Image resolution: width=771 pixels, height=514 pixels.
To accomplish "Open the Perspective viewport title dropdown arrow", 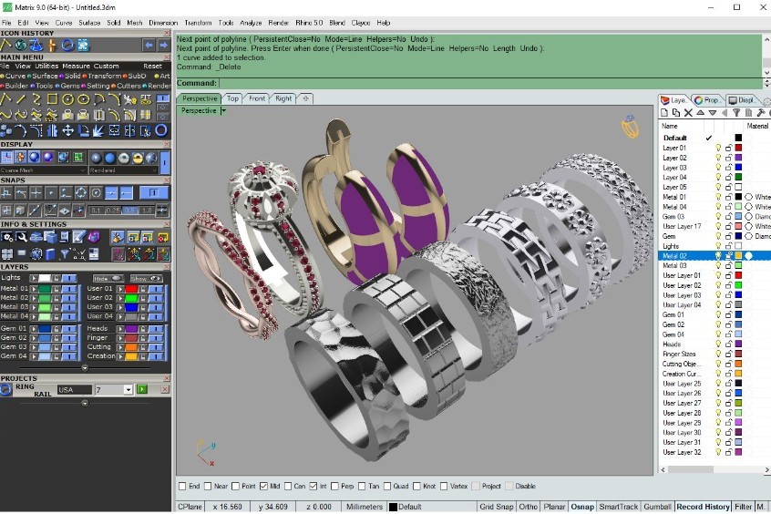I will (223, 110).
